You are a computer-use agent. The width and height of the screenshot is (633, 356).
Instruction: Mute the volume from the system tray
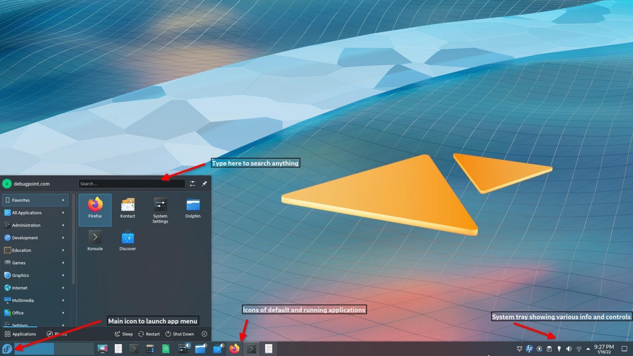pyautogui.click(x=569, y=349)
